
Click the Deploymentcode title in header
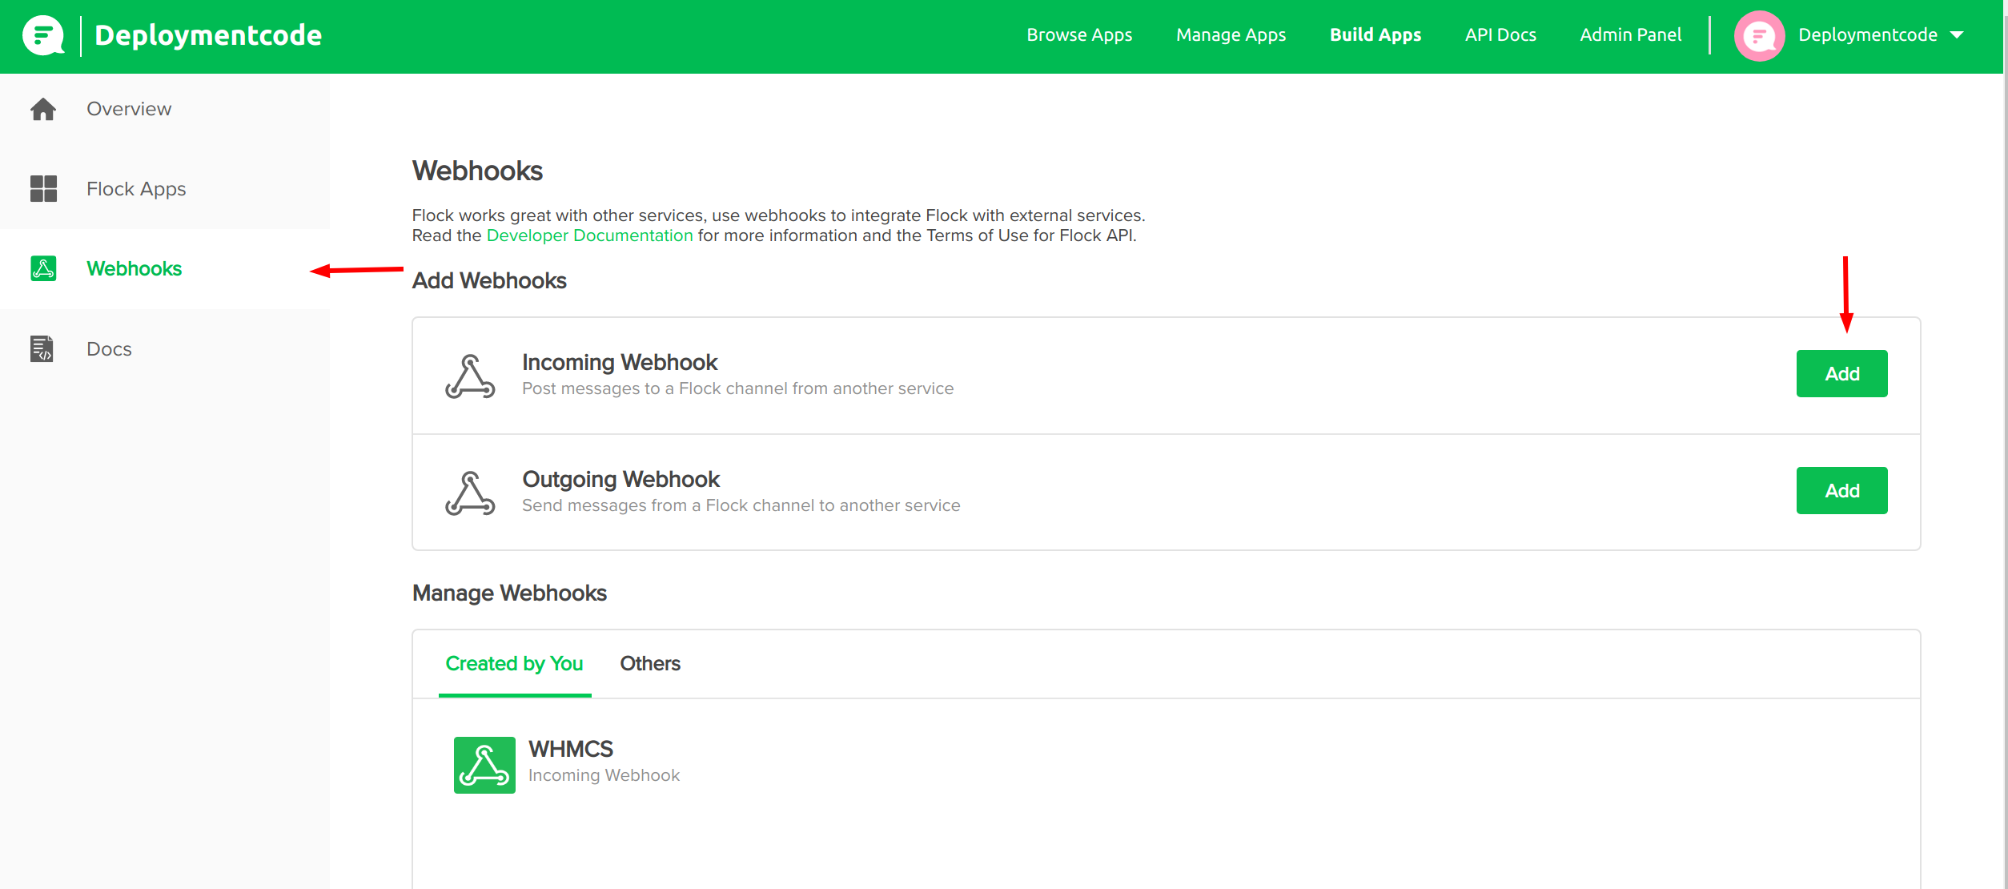208,35
